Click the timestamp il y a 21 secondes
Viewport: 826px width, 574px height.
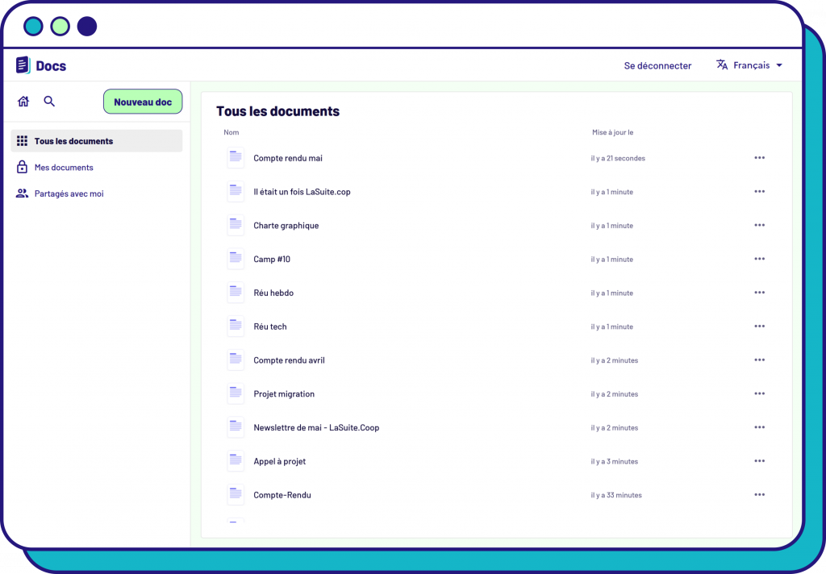[618, 158]
